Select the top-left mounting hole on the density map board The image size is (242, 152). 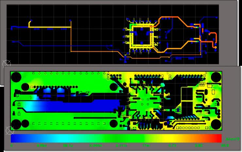pyautogui.click(x=16, y=78)
